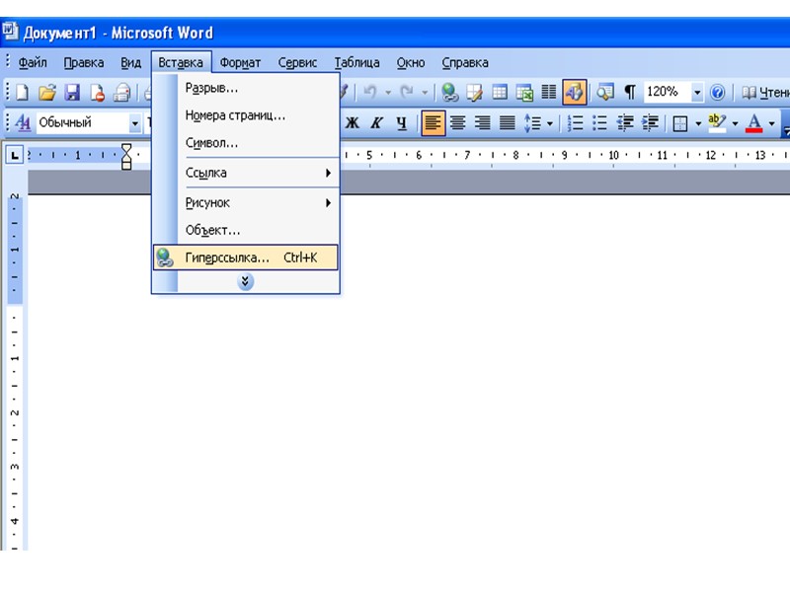Apply bulleted list formatting
790x592 pixels.
599,122
